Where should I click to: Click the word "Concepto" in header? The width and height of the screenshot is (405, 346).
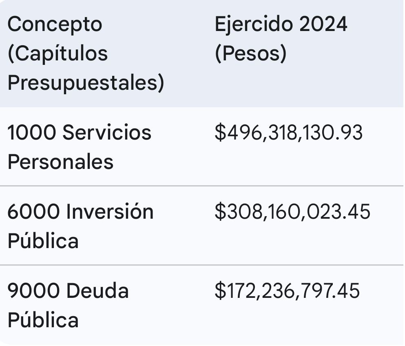pyautogui.click(x=55, y=24)
